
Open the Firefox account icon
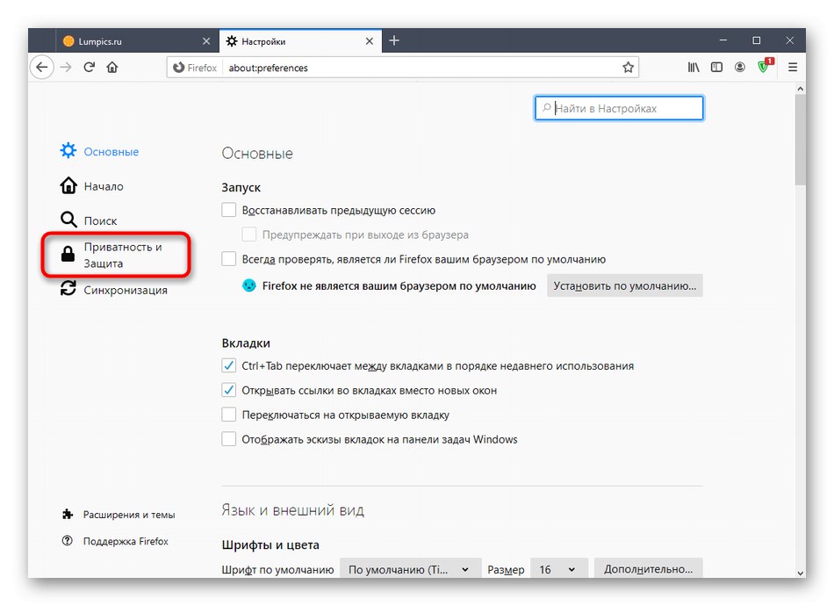[x=740, y=68]
